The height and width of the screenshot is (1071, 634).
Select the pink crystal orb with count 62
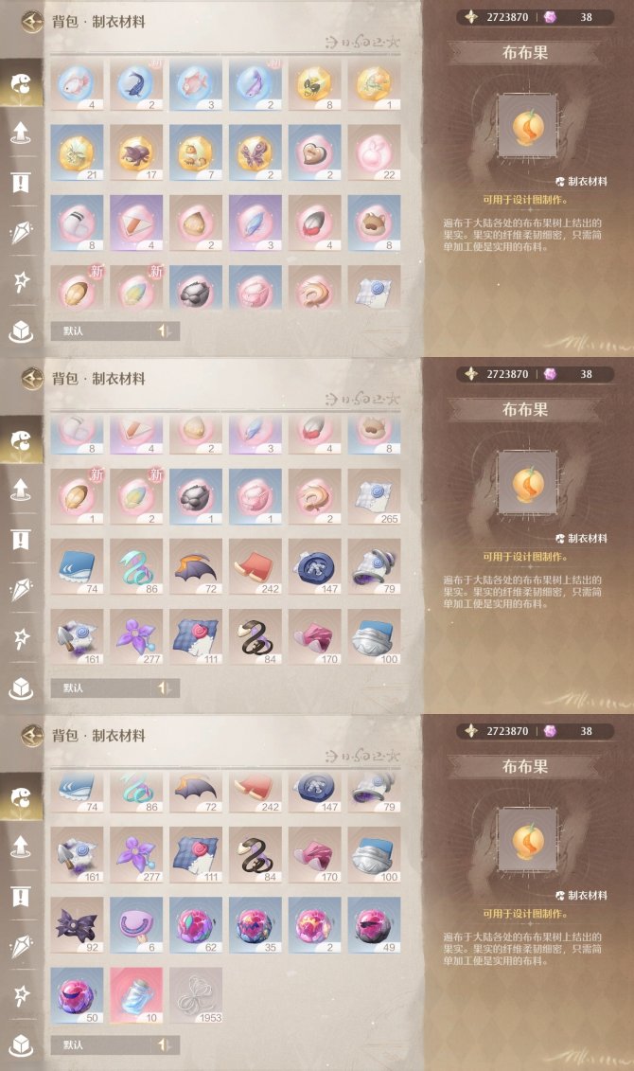pos(196,925)
